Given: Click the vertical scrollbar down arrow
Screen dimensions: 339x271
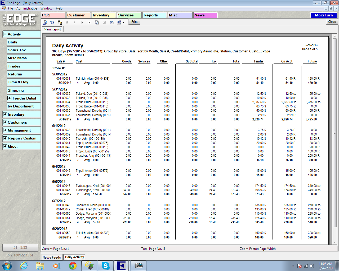Looking at the screenshot, I should 335,242.
